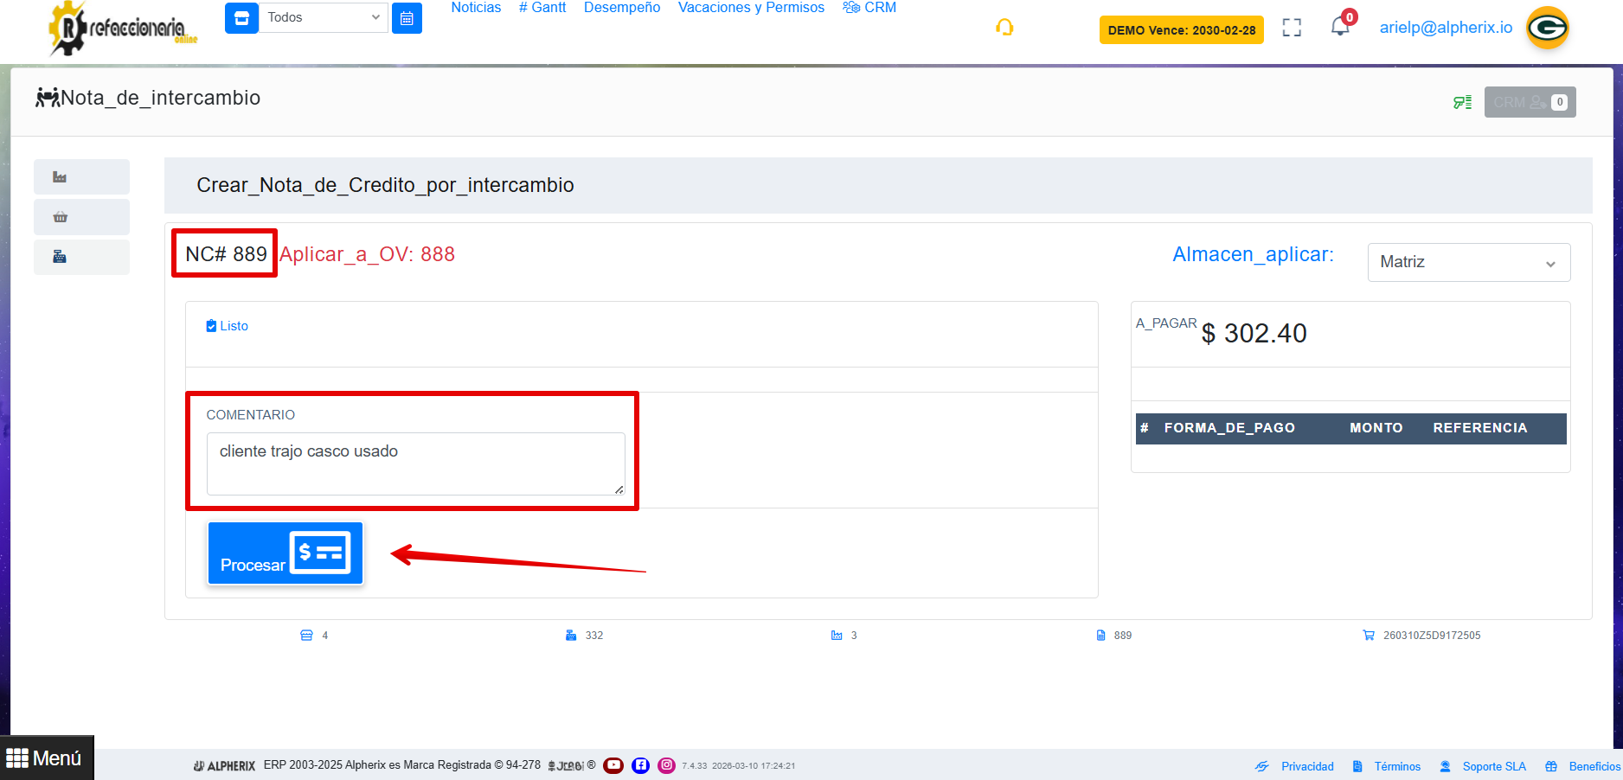Screen dimensions: 1623x780
Task: Click the gray CRM counter button
Action: 1530,102
